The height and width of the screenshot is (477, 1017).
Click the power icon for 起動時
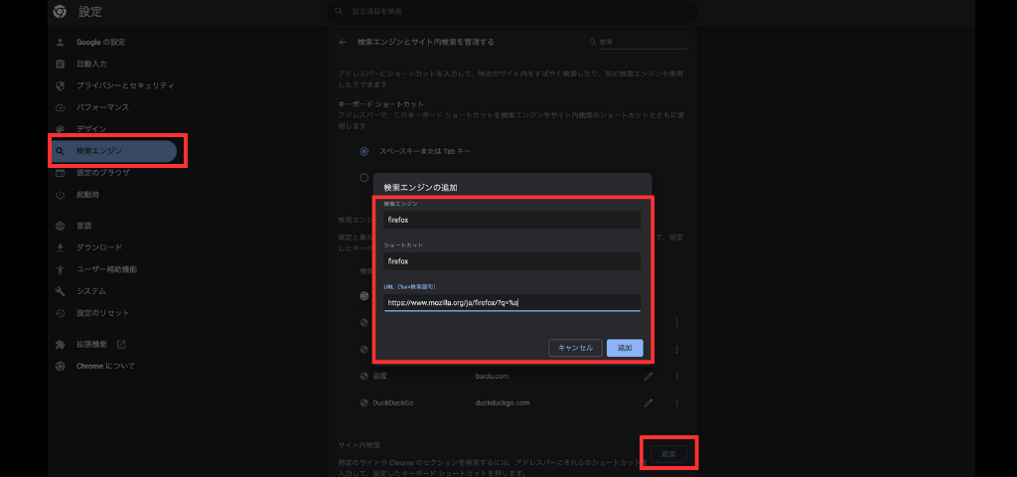61,195
